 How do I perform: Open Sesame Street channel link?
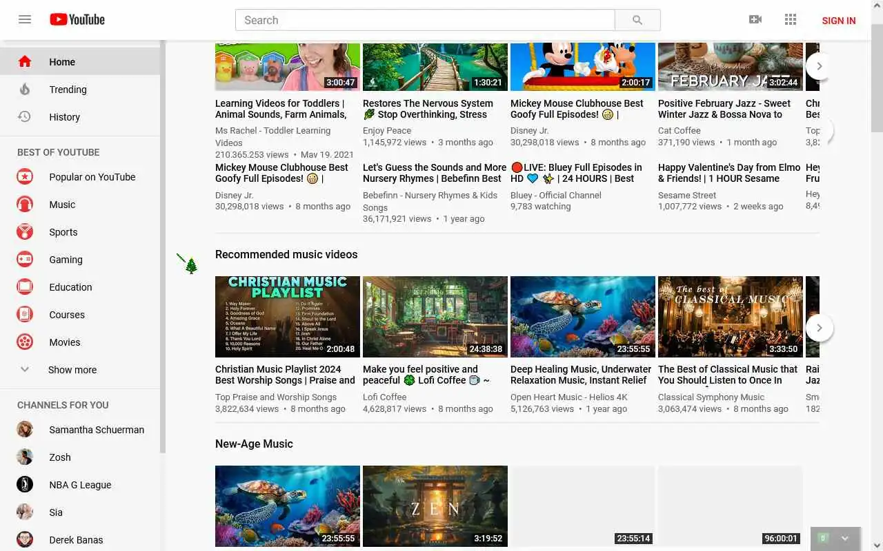pyautogui.click(x=687, y=195)
